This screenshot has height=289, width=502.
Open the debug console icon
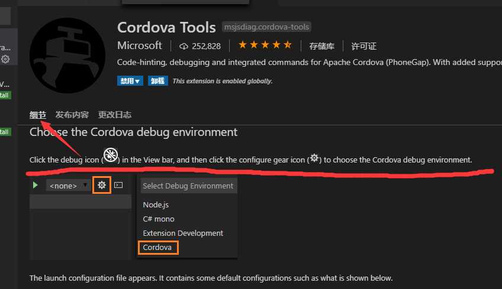pyautogui.click(x=118, y=185)
